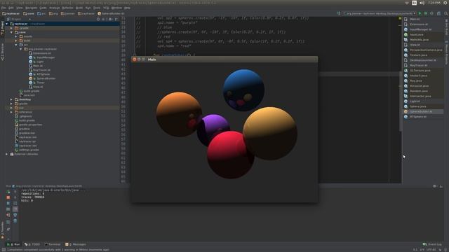Click SphereBuilder breadcrumb in navigation bar
Image resolution: width=449 pixels, height=252 pixels.
click(111, 13)
